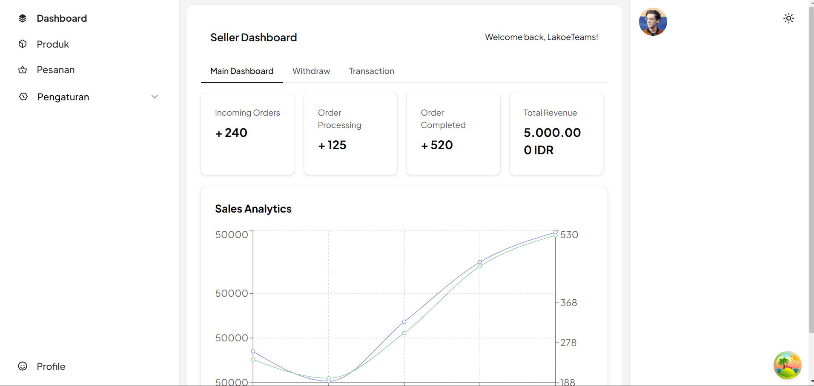Click the top-right data point on chart

556,232
